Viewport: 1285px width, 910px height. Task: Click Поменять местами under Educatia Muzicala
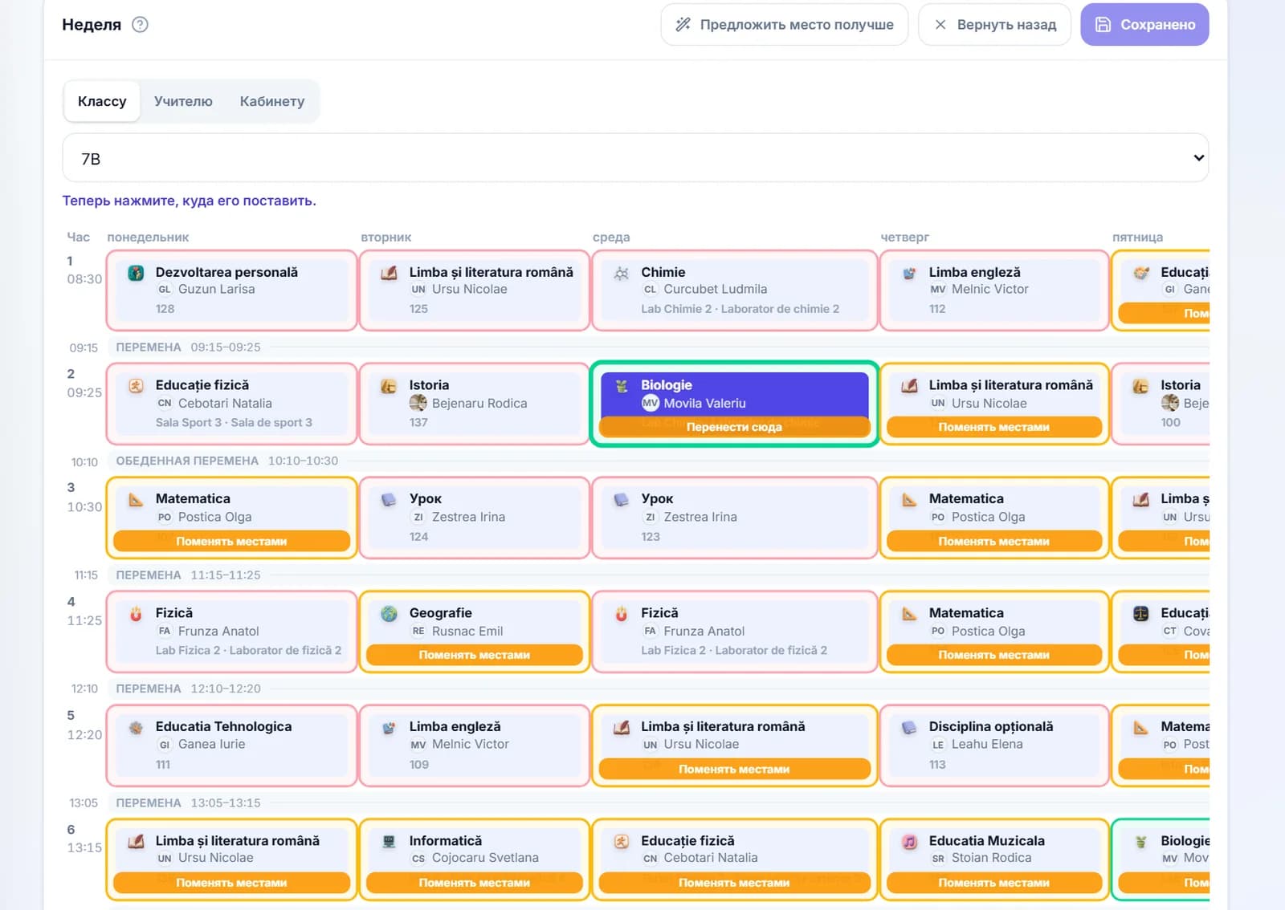(x=994, y=883)
